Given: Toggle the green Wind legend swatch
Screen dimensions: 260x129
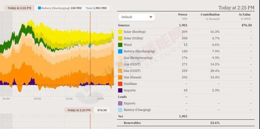Looking at the screenshot, I should tap(120, 45).
